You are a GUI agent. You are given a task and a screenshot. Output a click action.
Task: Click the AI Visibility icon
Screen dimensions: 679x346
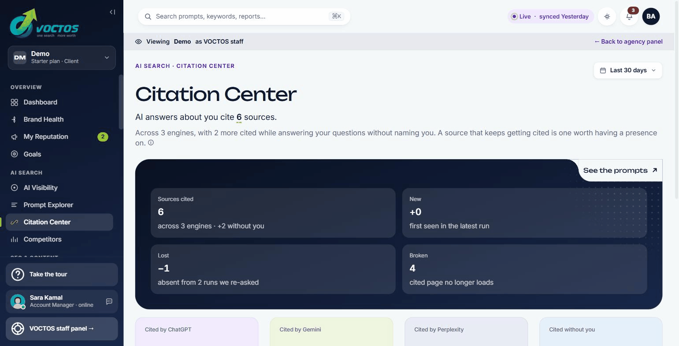coord(14,188)
